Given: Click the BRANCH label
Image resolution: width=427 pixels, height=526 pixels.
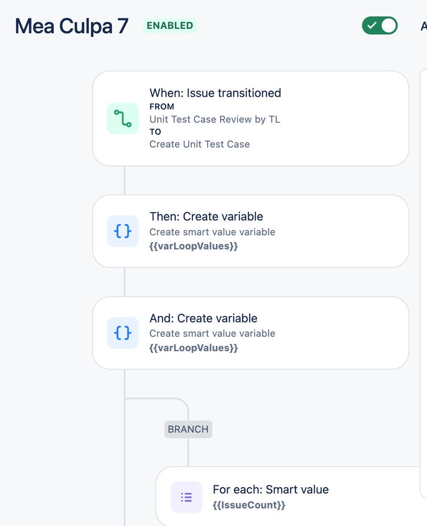Looking at the screenshot, I should [188, 429].
